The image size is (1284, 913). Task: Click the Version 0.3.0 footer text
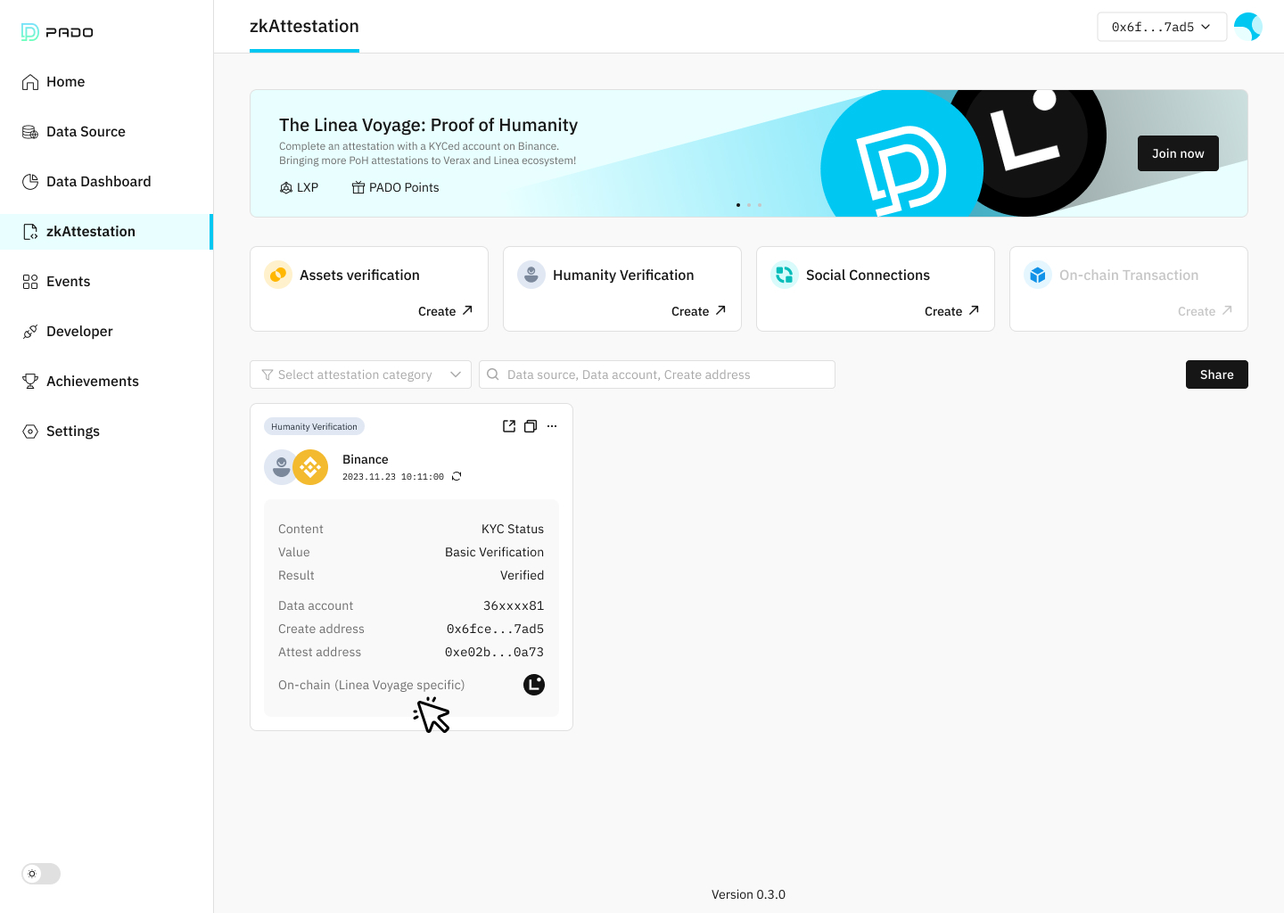point(748,894)
